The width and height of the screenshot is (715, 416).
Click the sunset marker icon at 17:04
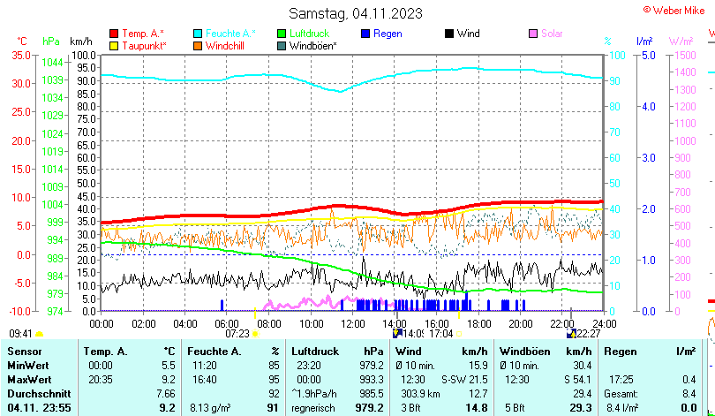pos(459,334)
